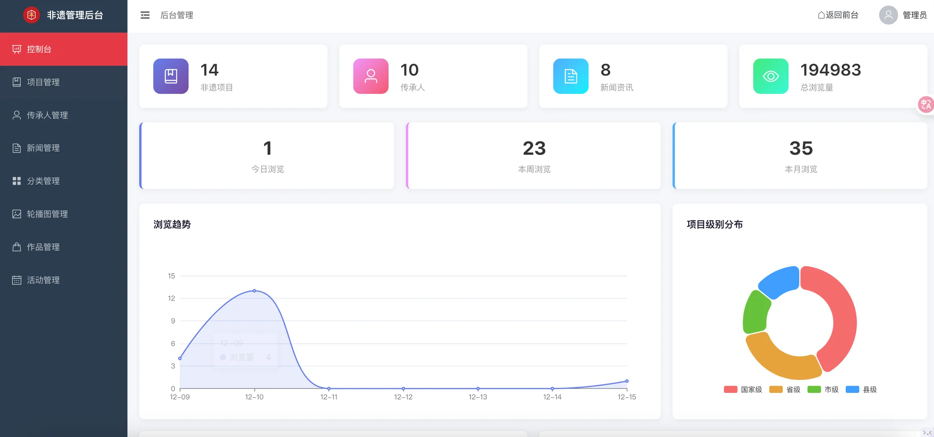Click the green eye icon for 总浏览量

click(x=770, y=76)
